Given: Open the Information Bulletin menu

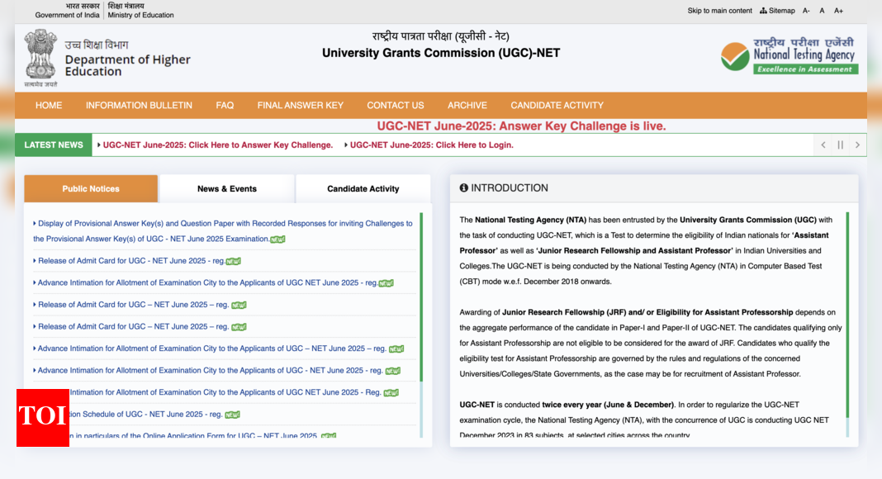Looking at the screenshot, I should coord(139,105).
